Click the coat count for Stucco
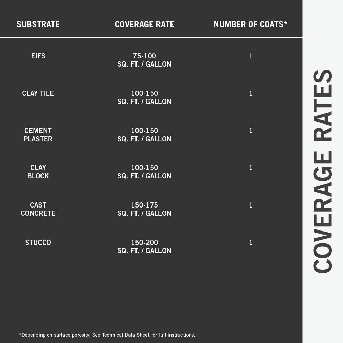343x343 pixels. click(251, 243)
